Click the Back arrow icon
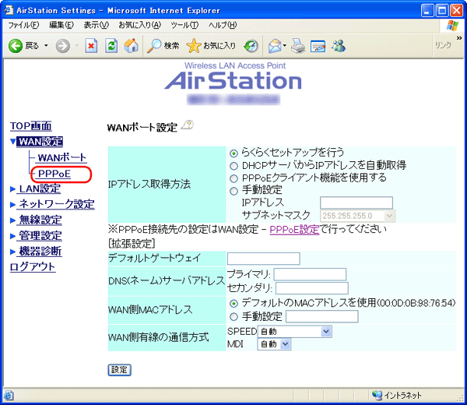Viewport: 467px width, 405px height. 16,46
